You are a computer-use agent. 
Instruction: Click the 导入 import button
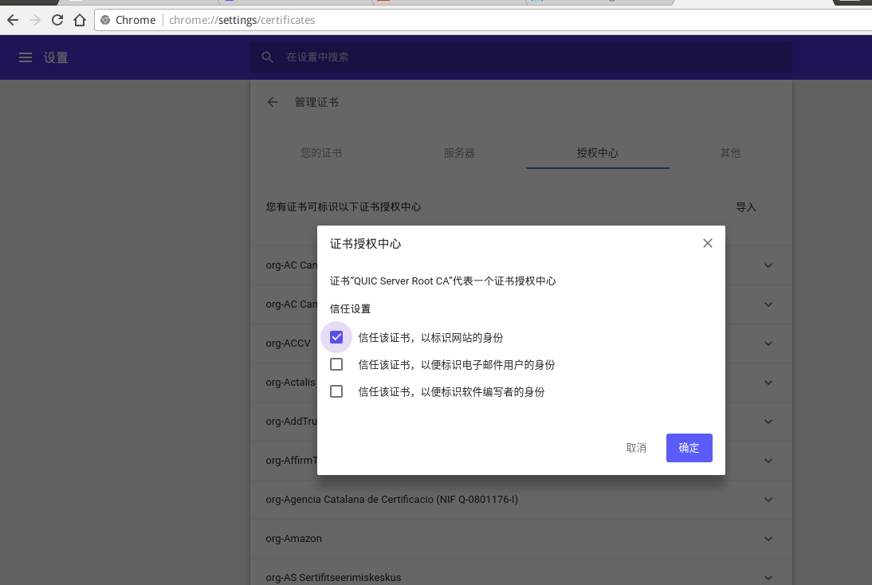pyautogui.click(x=746, y=207)
